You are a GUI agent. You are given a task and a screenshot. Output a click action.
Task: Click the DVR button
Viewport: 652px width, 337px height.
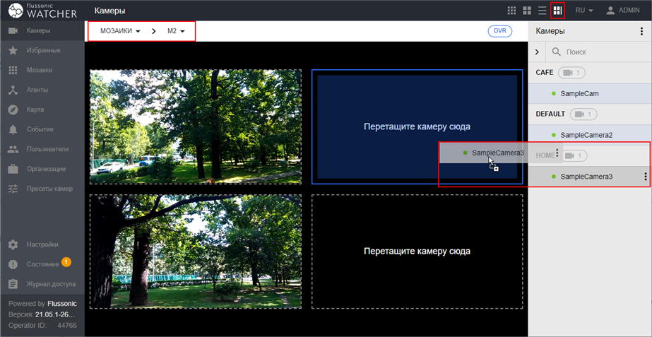pos(500,31)
